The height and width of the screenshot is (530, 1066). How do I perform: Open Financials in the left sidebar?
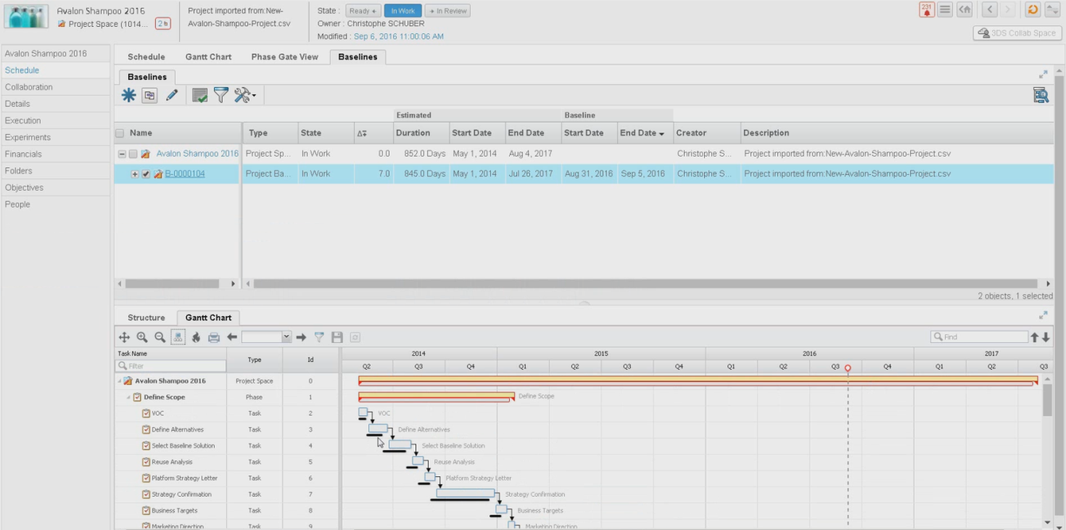(x=55, y=154)
